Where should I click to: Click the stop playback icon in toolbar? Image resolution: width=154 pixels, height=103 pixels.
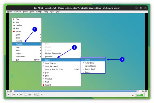click(17, 95)
